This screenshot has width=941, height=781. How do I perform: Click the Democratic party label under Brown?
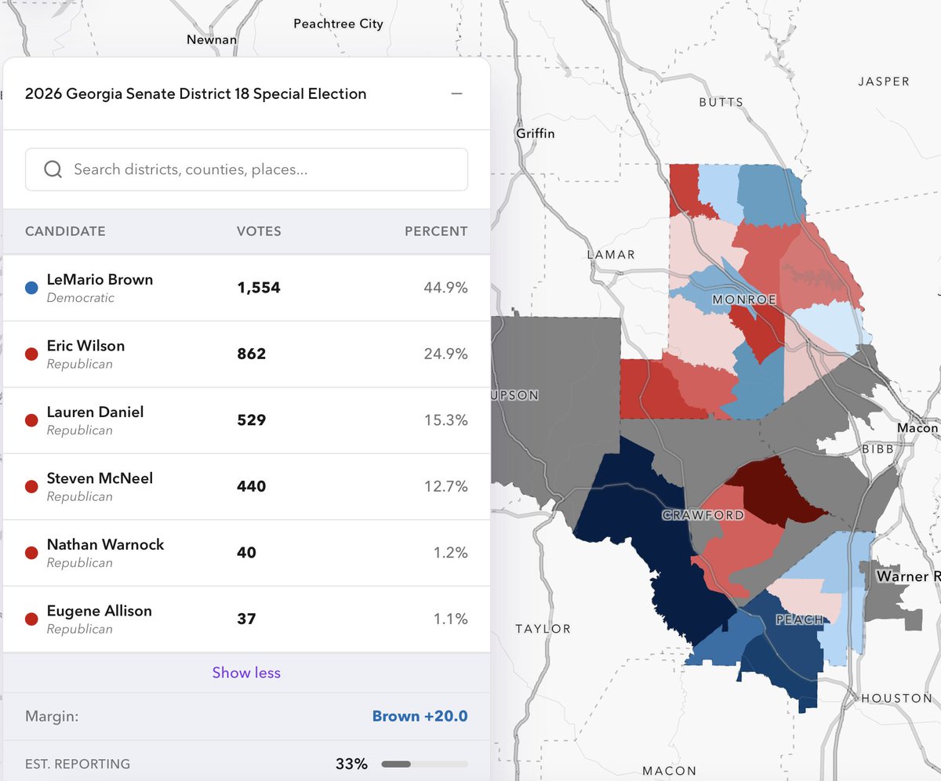click(x=80, y=298)
